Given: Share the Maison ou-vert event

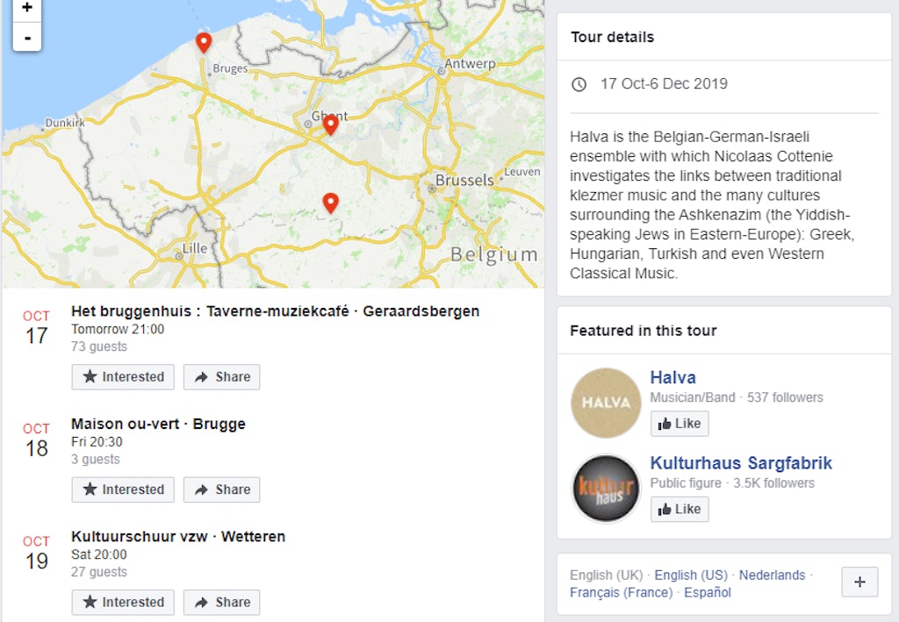Looking at the screenshot, I should (221, 490).
